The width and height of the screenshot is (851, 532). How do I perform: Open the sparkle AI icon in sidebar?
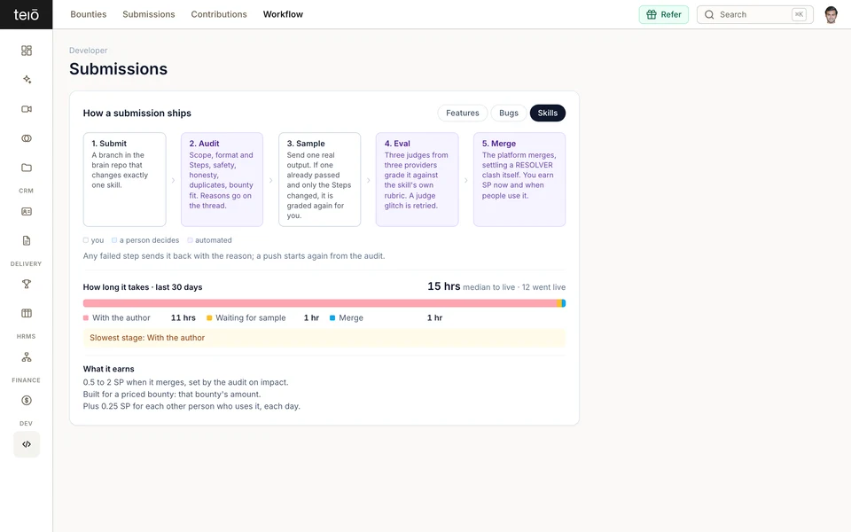(26, 80)
